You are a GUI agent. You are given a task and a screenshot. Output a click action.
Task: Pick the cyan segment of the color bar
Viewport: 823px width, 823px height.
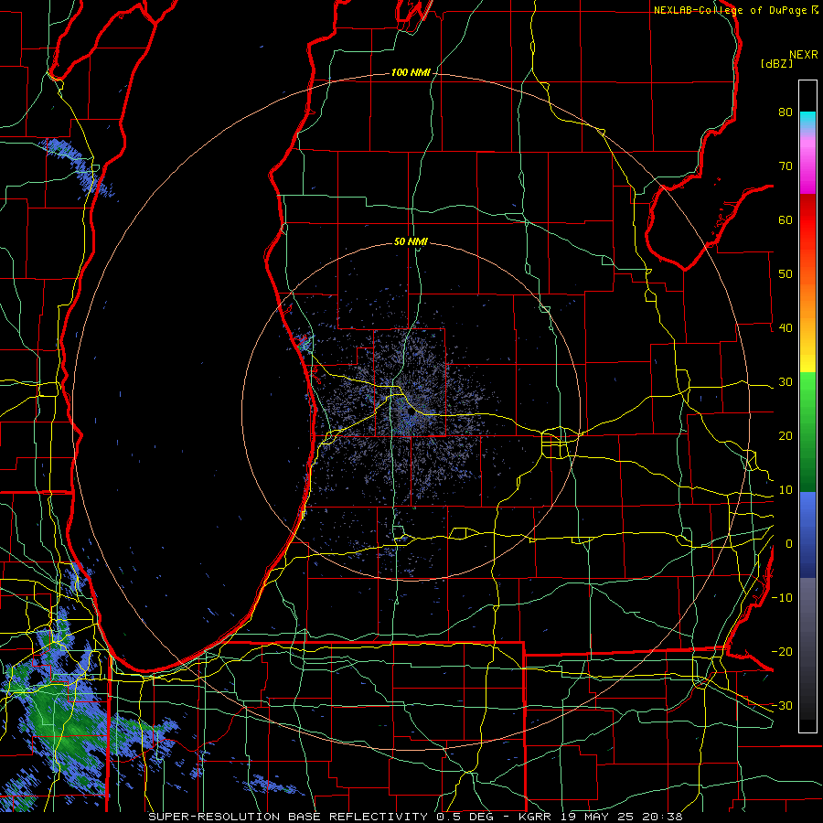807,121
